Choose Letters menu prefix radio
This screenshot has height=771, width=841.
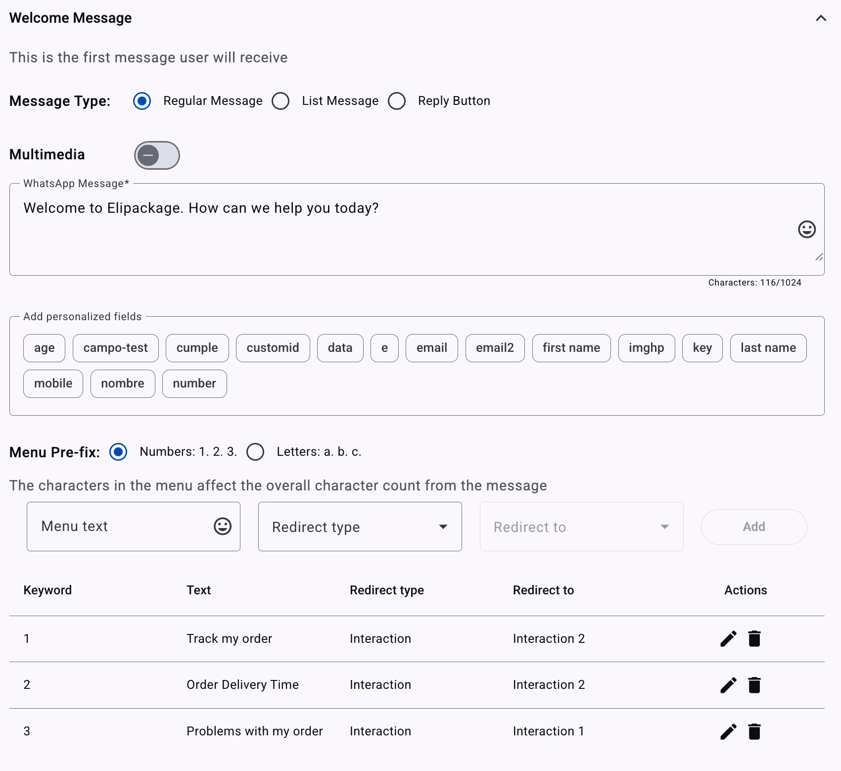coord(255,452)
